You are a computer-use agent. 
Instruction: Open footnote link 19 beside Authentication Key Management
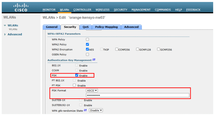pos(94,59)
